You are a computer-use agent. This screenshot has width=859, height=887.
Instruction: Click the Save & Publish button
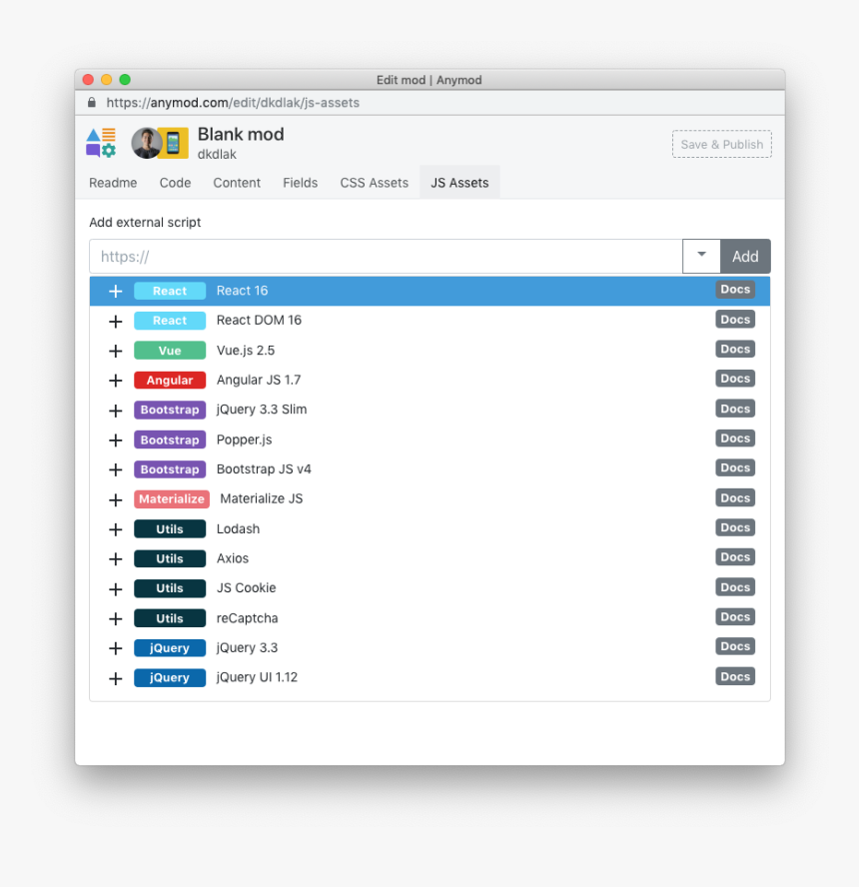721,144
